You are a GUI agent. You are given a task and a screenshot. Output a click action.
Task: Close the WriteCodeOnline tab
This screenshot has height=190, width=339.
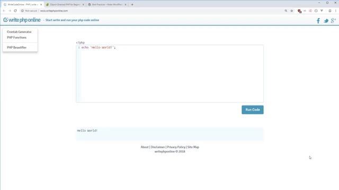coord(41,5)
